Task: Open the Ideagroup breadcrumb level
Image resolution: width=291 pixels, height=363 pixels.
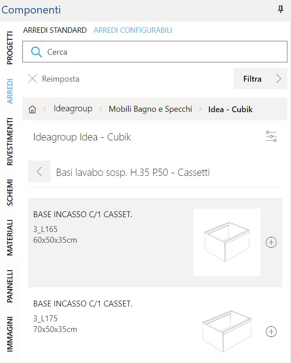Action: pyautogui.click(x=73, y=109)
